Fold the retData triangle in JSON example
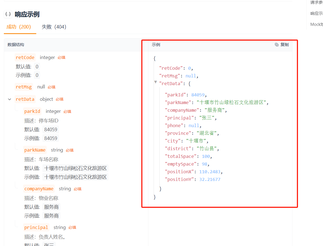Image resolution: width=323 pixels, height=246 pixels. pyautogui.click(x=156, y=82)
